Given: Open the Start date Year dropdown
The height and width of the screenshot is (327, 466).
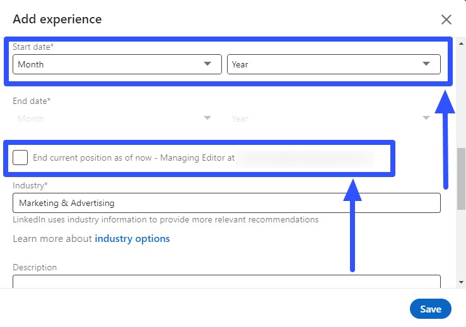Looking at the screenshot, I should pyautogui.click(x=333, y=64).
